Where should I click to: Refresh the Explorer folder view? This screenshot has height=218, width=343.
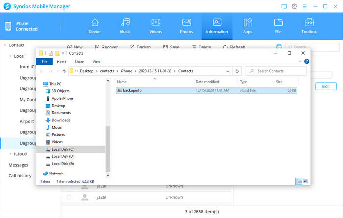pyautogui.click(x=237, y=71)
